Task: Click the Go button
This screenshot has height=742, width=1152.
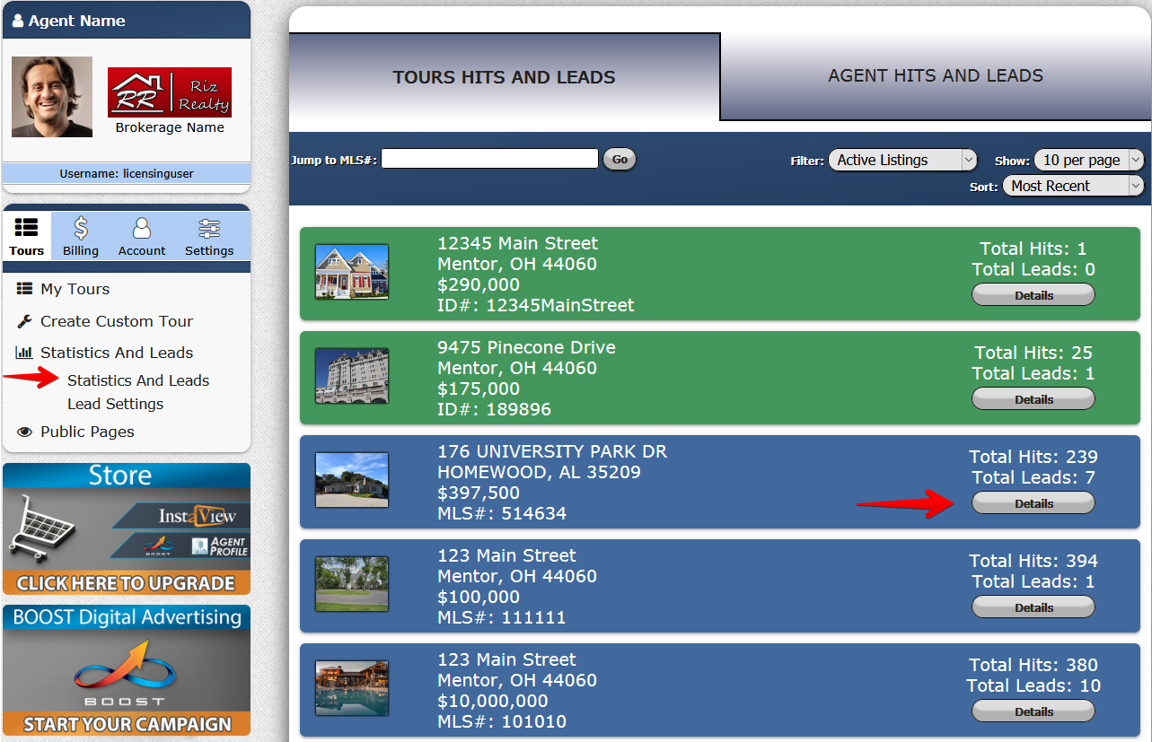Action: [x=620, y=160]
